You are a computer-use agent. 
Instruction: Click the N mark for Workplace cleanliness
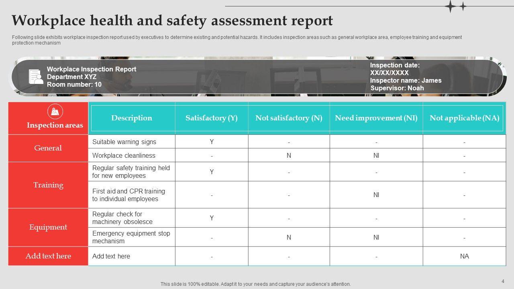pyautogui.click(x=289, y=156)
